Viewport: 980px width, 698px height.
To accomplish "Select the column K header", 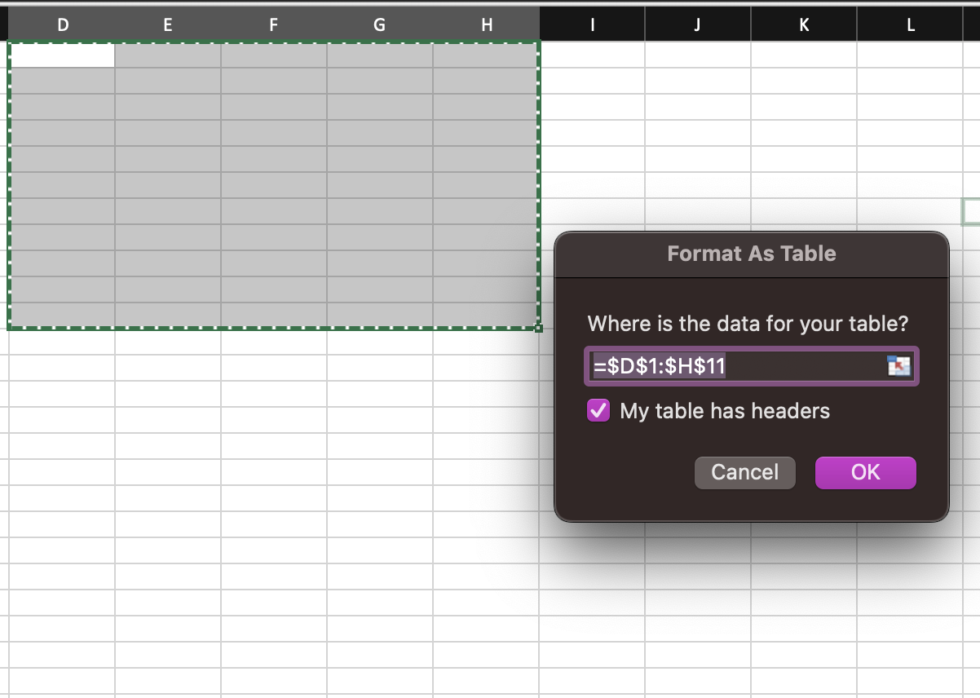I will [804, 25].
